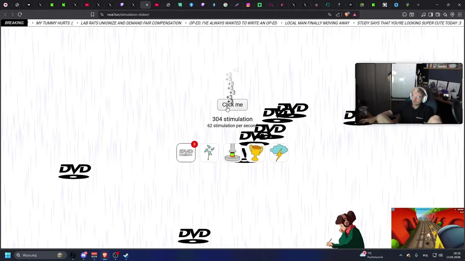Open Brave VPN shield icon

452,14
